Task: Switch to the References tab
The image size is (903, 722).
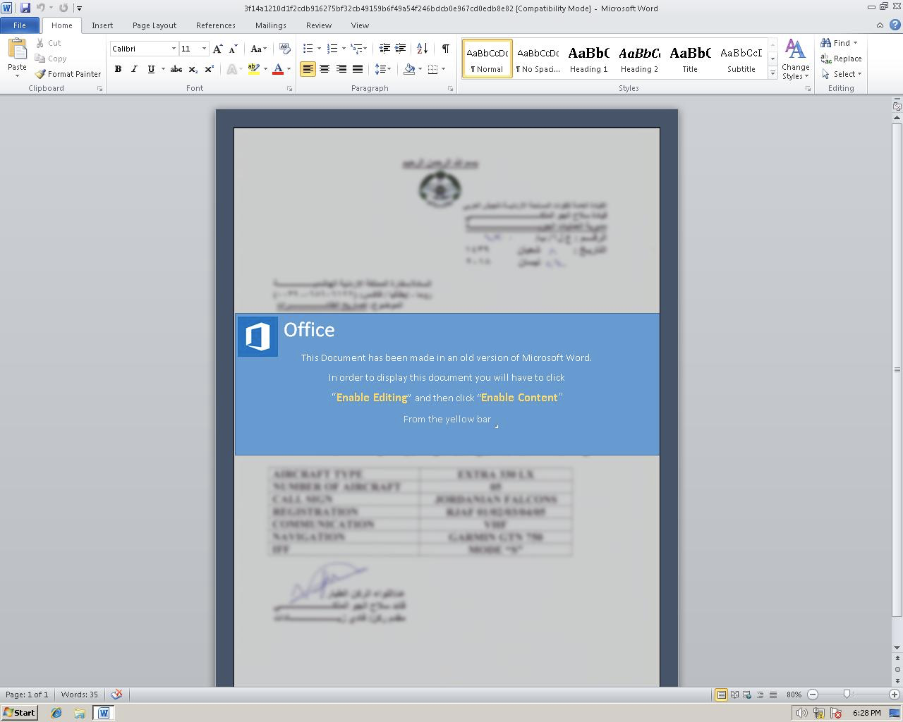Action: click(x=216, y=25)
